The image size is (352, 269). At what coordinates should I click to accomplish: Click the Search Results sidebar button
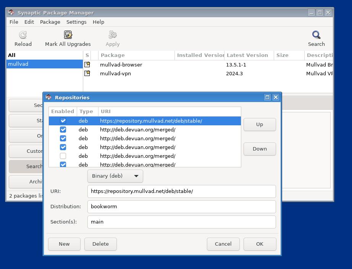26,166
